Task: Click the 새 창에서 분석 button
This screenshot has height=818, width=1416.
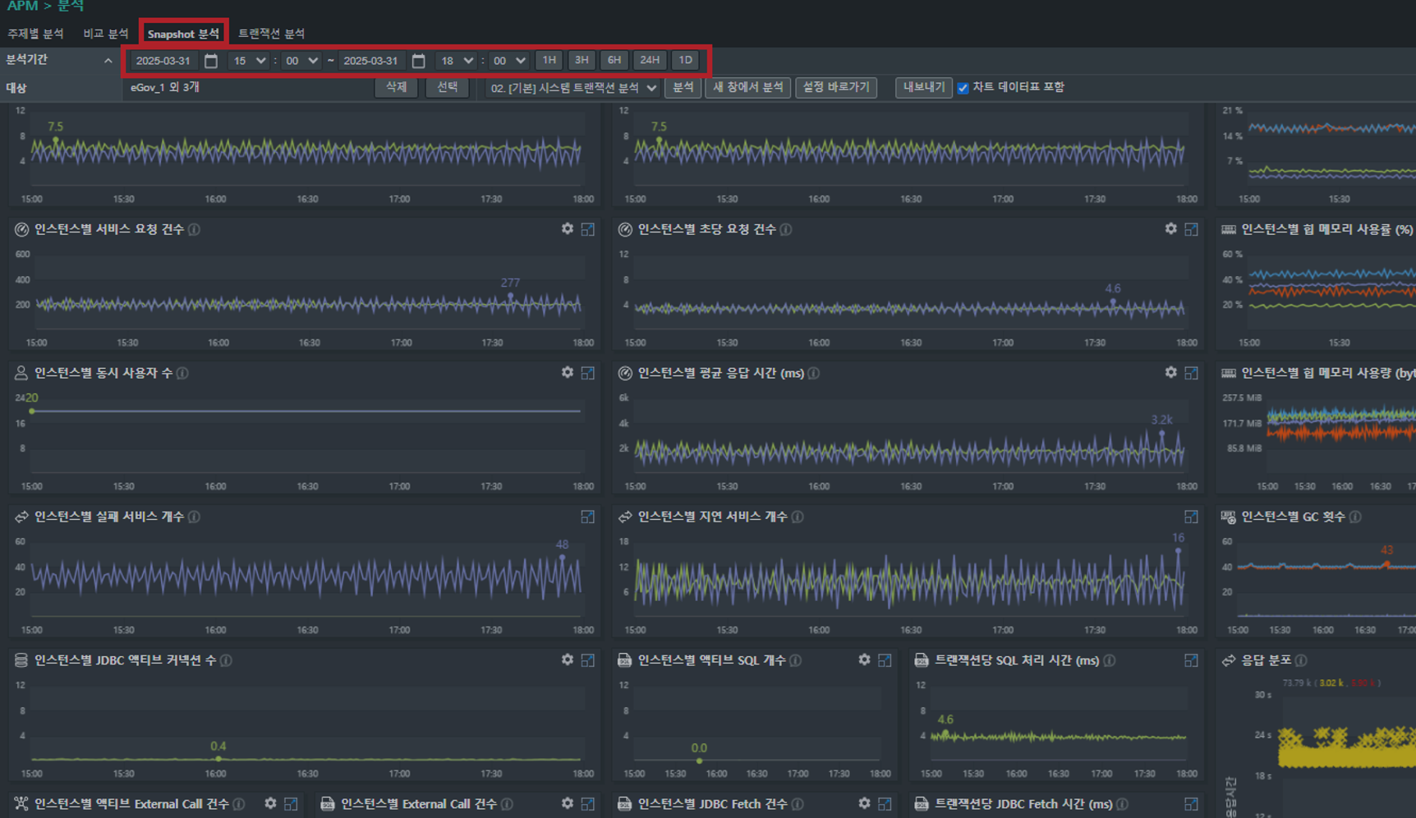Action: click(x=747, y=87)
